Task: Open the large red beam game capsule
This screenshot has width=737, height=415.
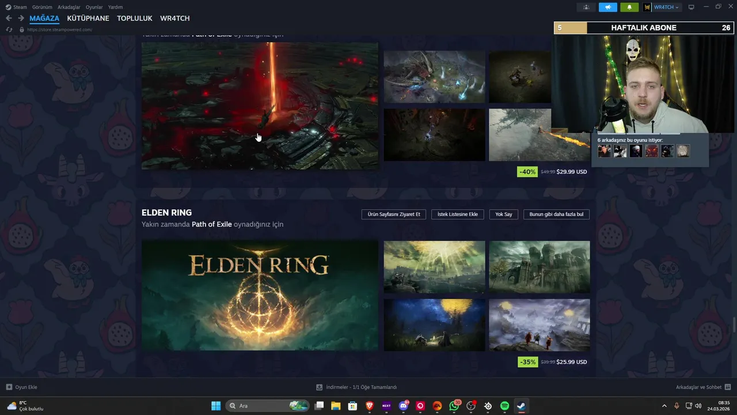Action: coord(260,105)
